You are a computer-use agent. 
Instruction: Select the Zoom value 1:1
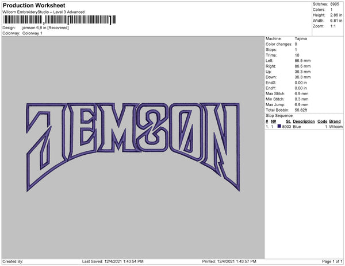pyautogui.click(x=333, y=26)
